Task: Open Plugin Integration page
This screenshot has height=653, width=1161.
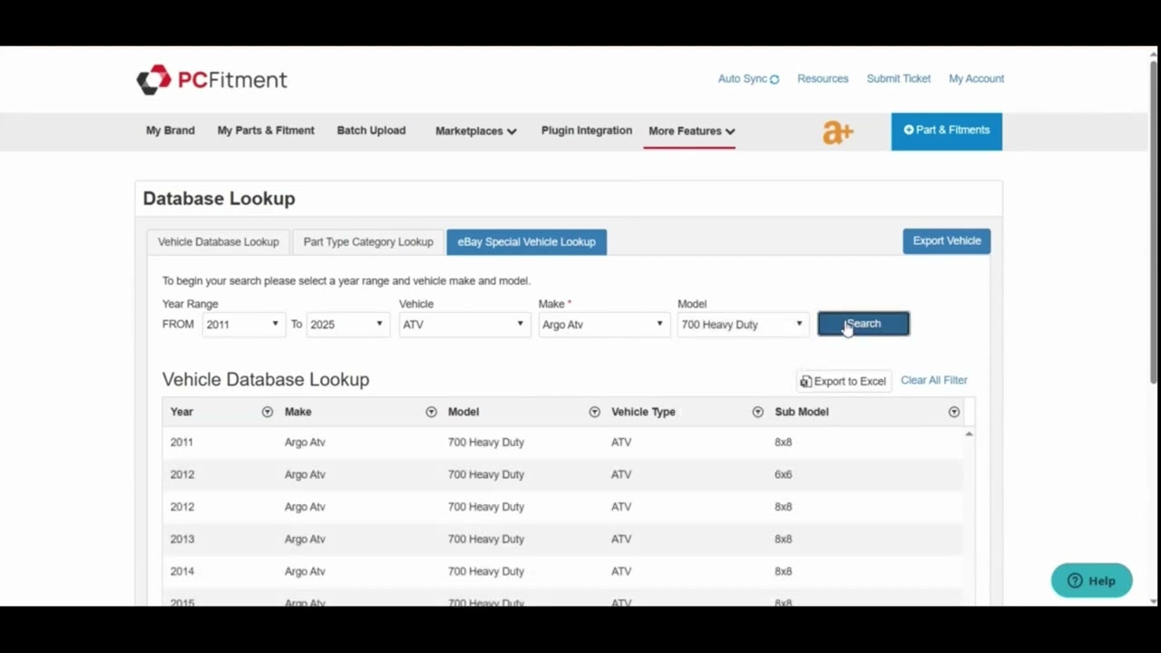Action: 587,131
